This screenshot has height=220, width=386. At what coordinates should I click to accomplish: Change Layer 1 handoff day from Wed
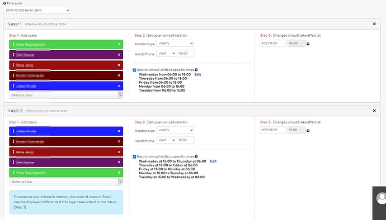pyautogui.click(x=166, y=54)
